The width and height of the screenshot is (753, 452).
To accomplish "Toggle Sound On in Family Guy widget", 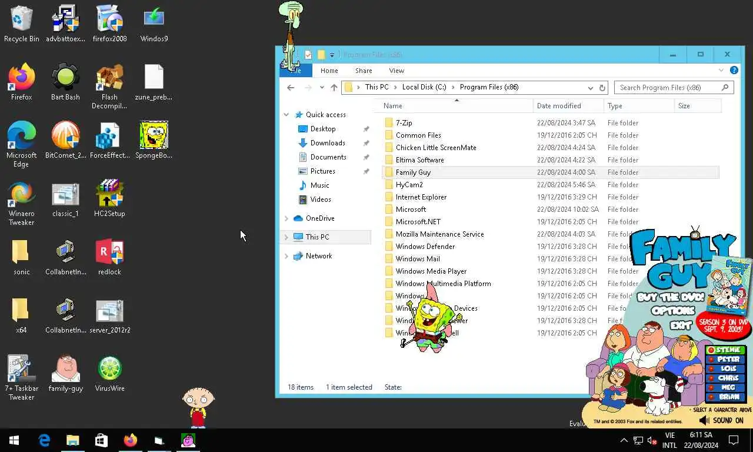I will [x=721, y=420].
